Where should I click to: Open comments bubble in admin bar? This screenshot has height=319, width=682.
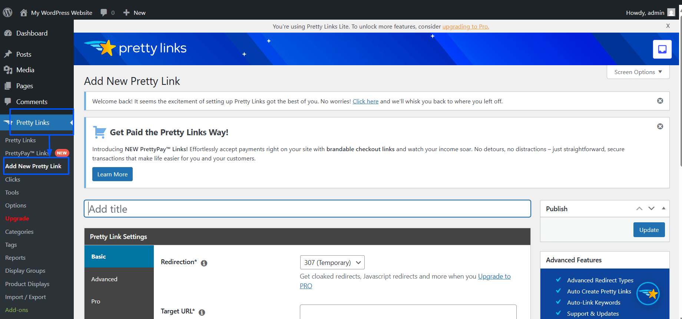[x=104, y=13]
